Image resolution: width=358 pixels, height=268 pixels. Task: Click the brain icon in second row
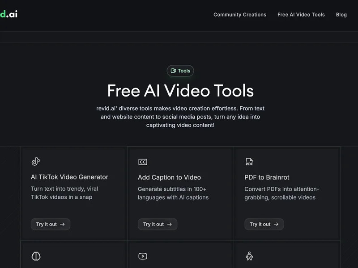[36, 256]
